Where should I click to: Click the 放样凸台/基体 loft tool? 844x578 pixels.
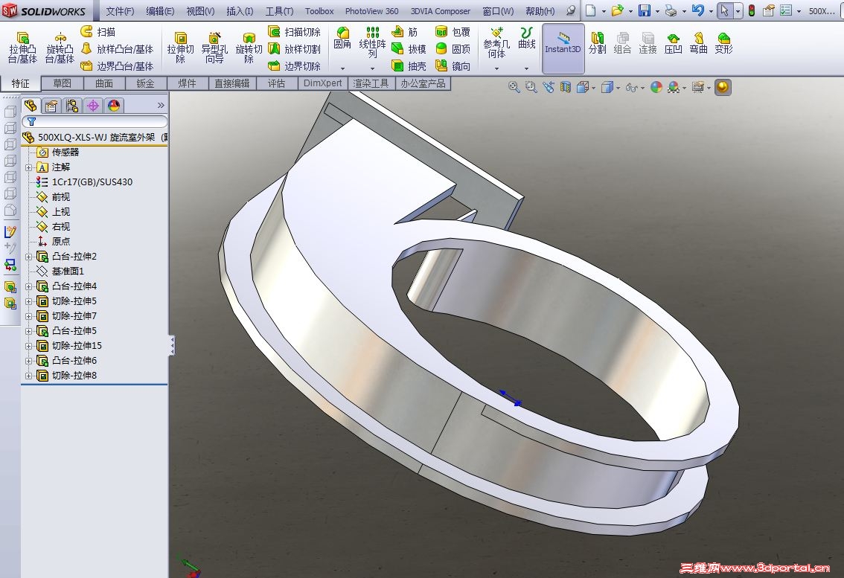(118, 49)
